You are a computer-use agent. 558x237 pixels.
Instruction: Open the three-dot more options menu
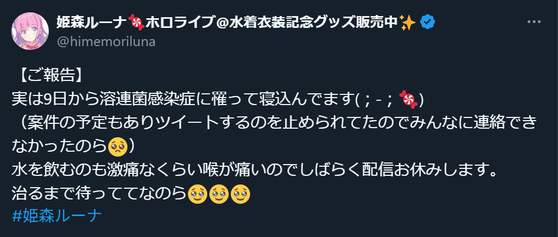point(534,22)
